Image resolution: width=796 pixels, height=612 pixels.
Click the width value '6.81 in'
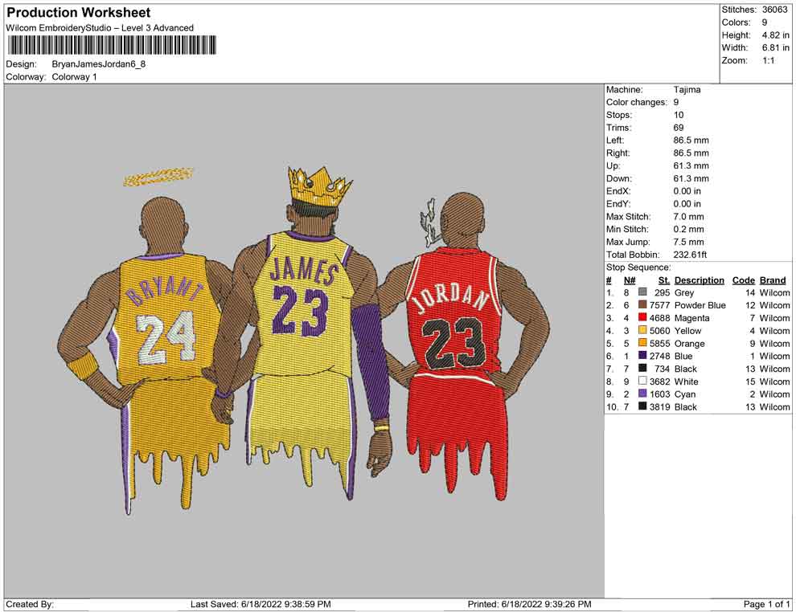pyautogui.click(x=775, y=47)
